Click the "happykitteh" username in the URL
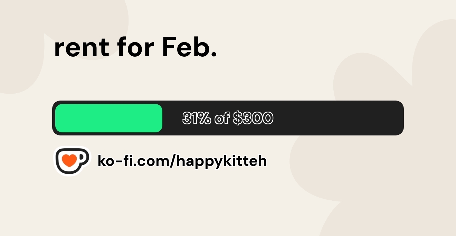 pyautogui.click(x=221, y=161)
